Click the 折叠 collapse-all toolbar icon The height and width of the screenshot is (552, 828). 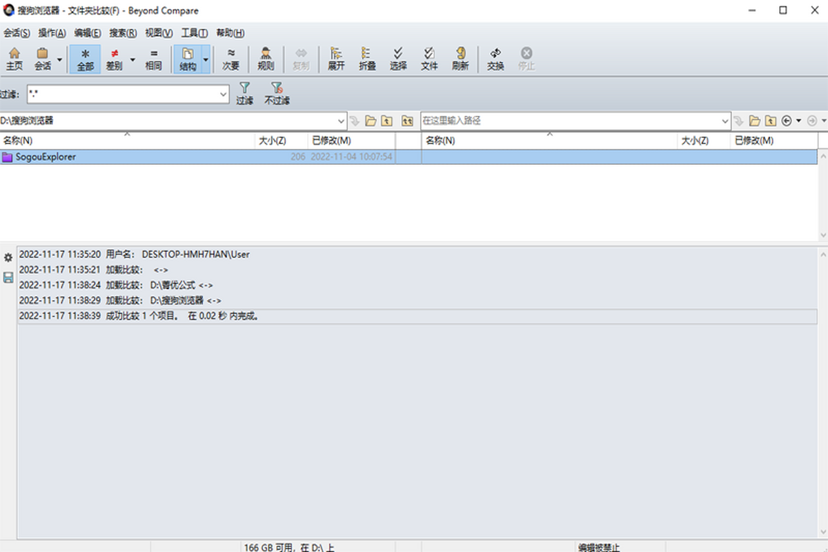(x=367, y=59)
